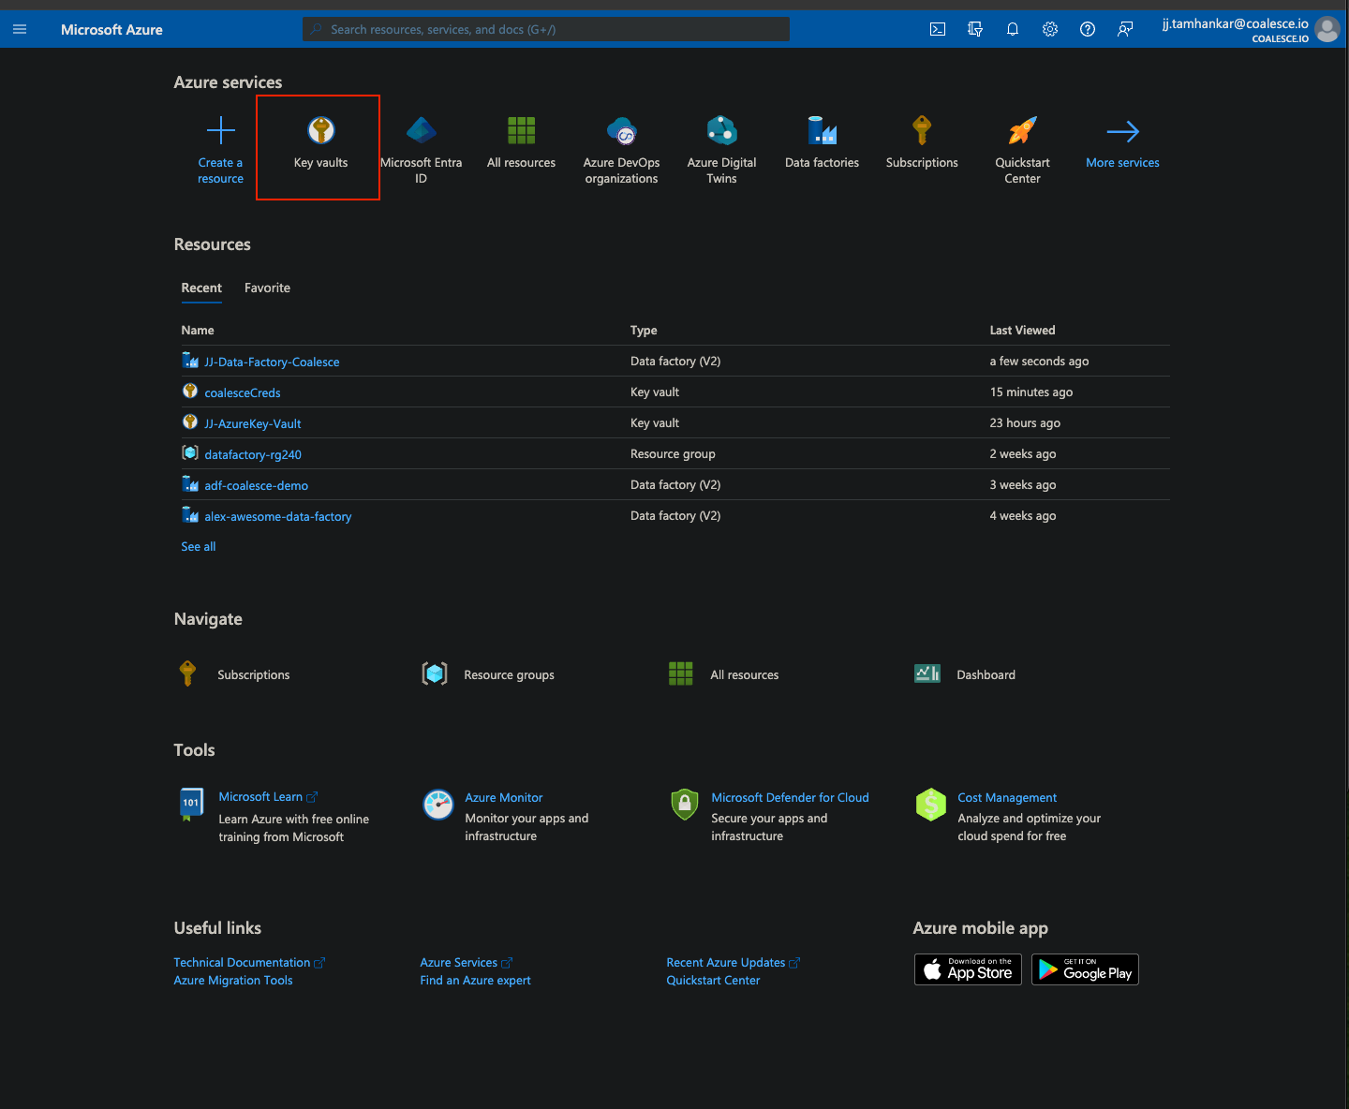Viewport: 1349px width, 1109px height.
Task: Open the Recent Azure Updates link
Action: coord(725,962)
